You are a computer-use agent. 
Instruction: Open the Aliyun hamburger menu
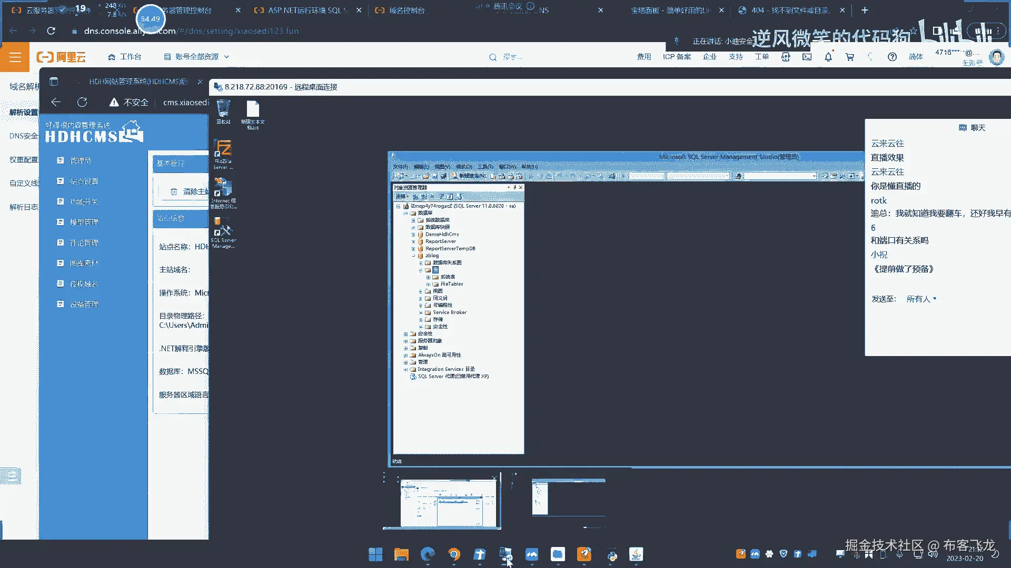pos(15,57)
